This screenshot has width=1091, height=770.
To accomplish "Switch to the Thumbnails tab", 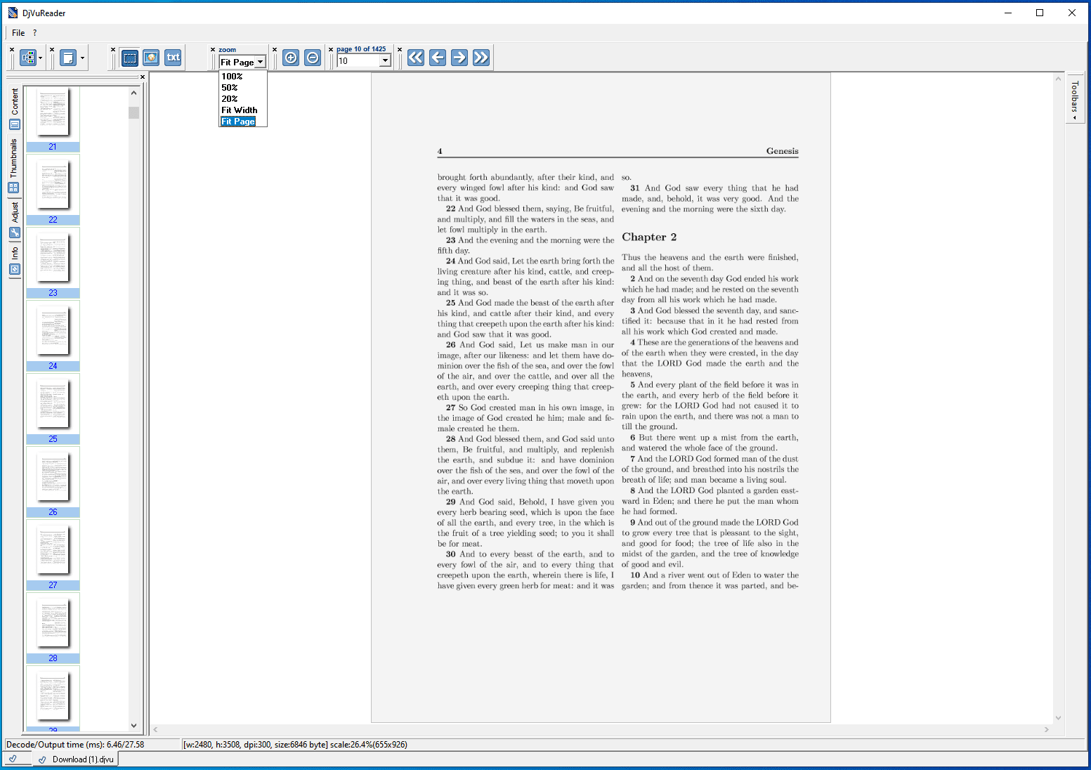I will [x=14, y=165].
